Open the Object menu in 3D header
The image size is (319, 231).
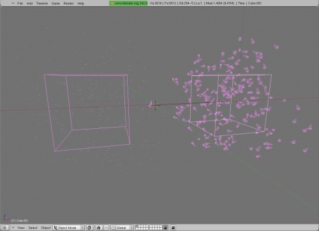click(x=46, y=228)
